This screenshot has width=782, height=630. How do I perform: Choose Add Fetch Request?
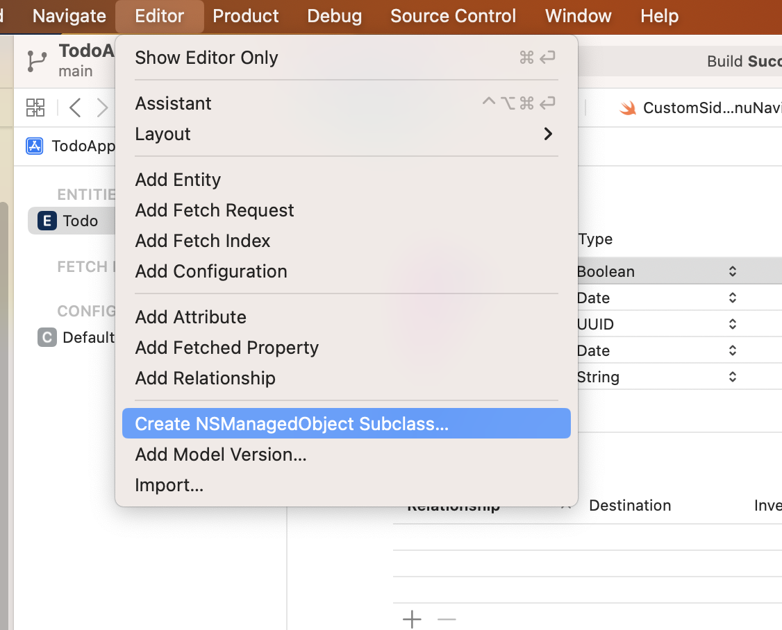(x=346, y=210)
